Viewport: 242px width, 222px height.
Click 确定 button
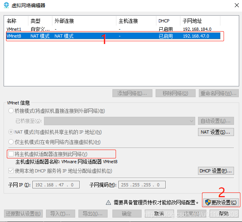127,214
